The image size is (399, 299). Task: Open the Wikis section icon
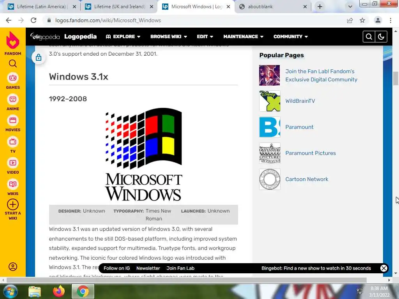pyautogui.click(x=13, y=184)
